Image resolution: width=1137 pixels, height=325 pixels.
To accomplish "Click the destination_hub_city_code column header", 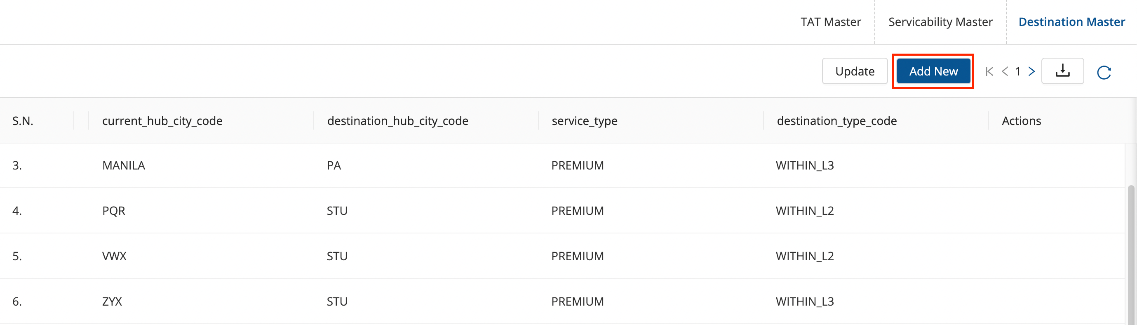I will 397,121.
